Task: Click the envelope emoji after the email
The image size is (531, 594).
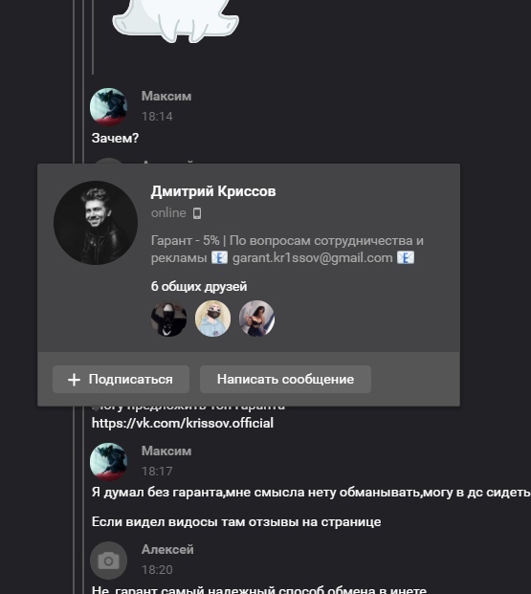Action: pyautogui.click(x=406, y=258)
